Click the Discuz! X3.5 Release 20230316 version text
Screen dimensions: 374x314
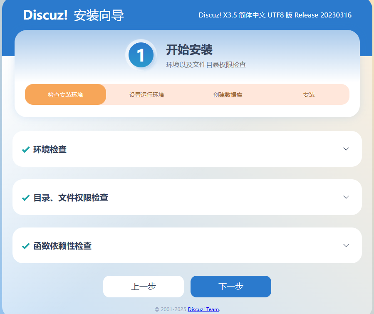pos(275,15)
